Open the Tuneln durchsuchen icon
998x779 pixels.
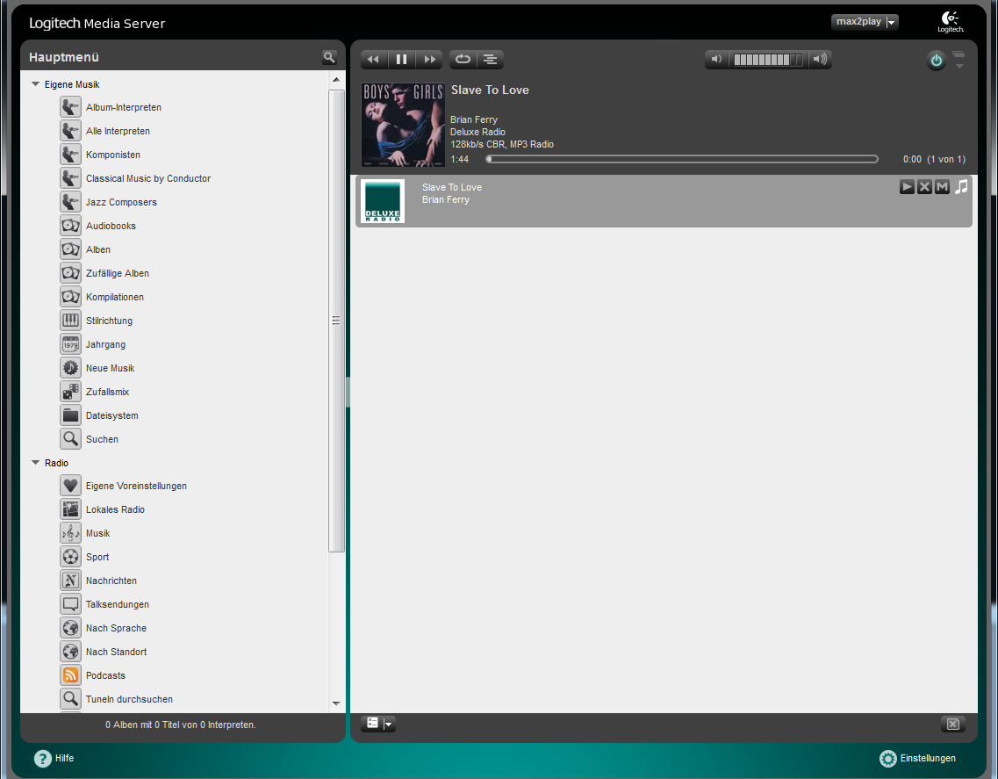click(x=70, y=699)
